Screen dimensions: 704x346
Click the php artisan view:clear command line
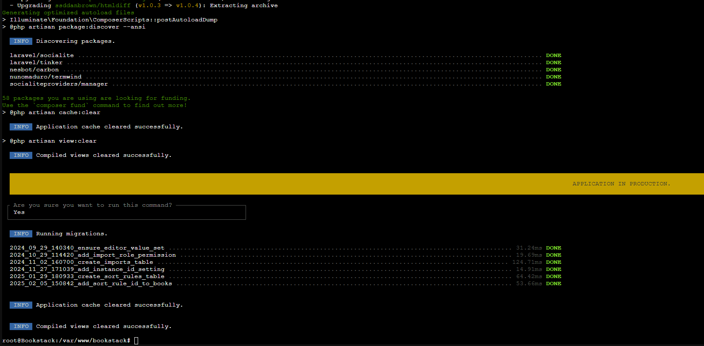[x=53, y=141]
